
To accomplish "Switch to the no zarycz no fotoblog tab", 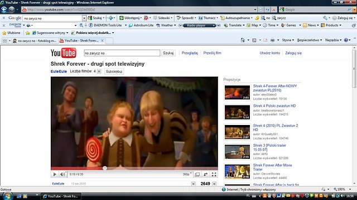I will [x=35, y=41].
